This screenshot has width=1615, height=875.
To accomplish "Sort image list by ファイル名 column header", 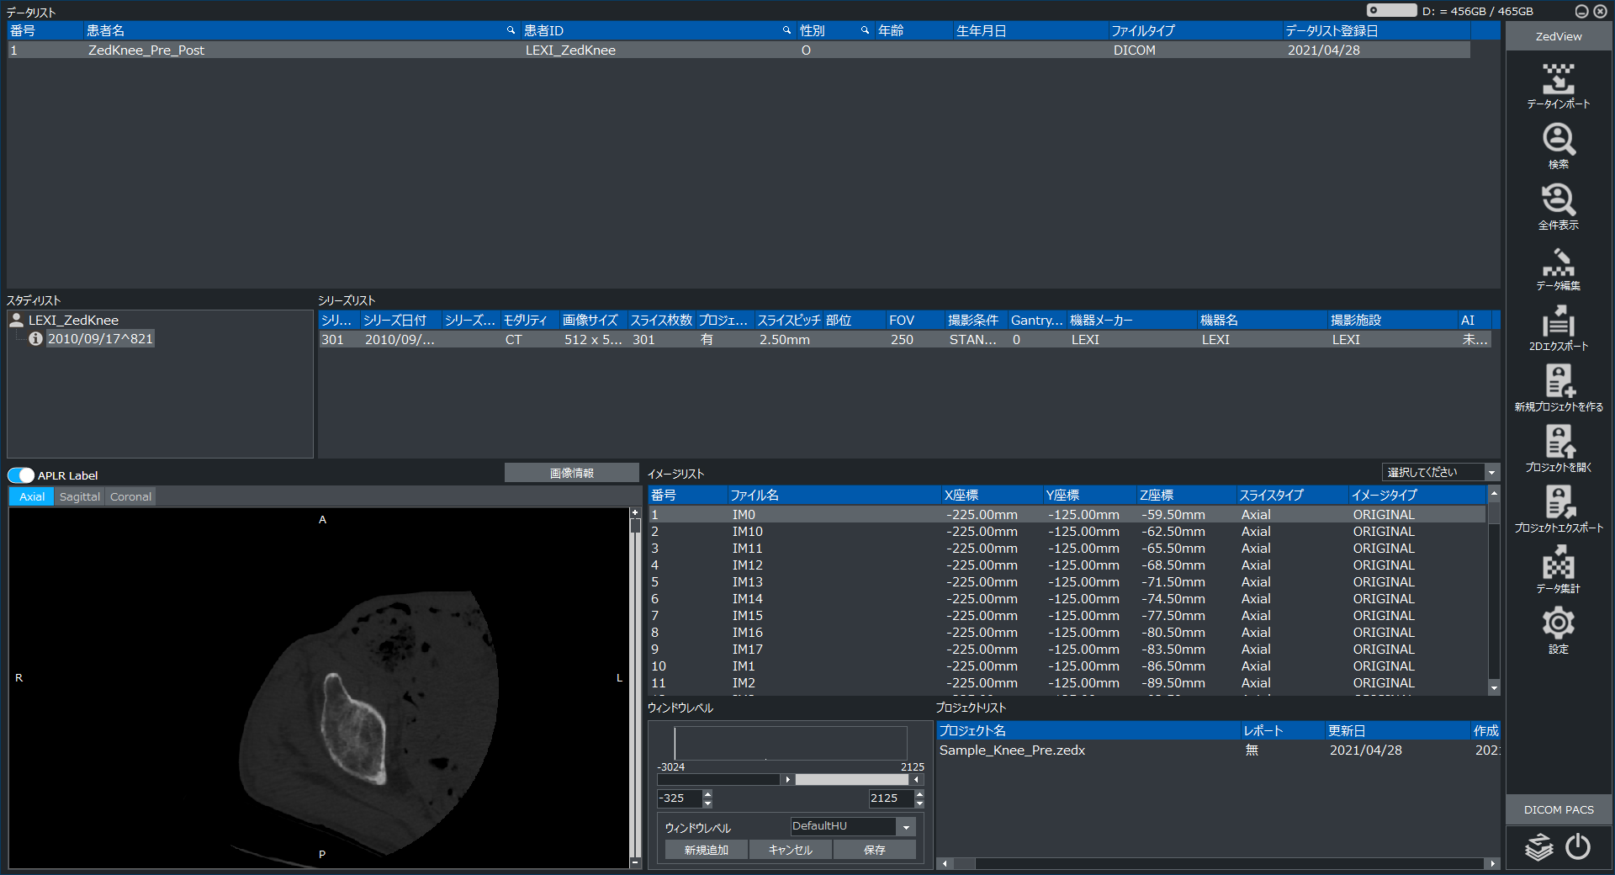I will click(834, 495).
